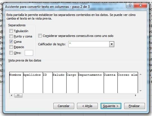152x116 pixels.
Task: Open the Calificador de texto dropdown arrow
Action: [112, 44]
